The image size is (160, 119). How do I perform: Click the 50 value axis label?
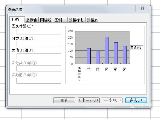[71, 57]
